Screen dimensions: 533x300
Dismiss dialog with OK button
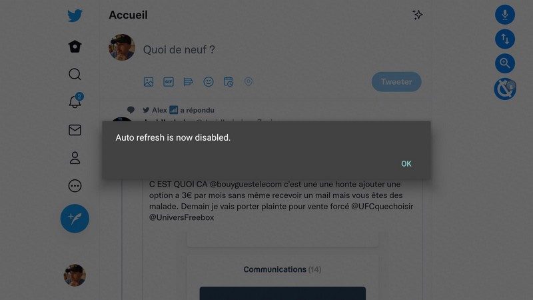(x=406, y=163)
